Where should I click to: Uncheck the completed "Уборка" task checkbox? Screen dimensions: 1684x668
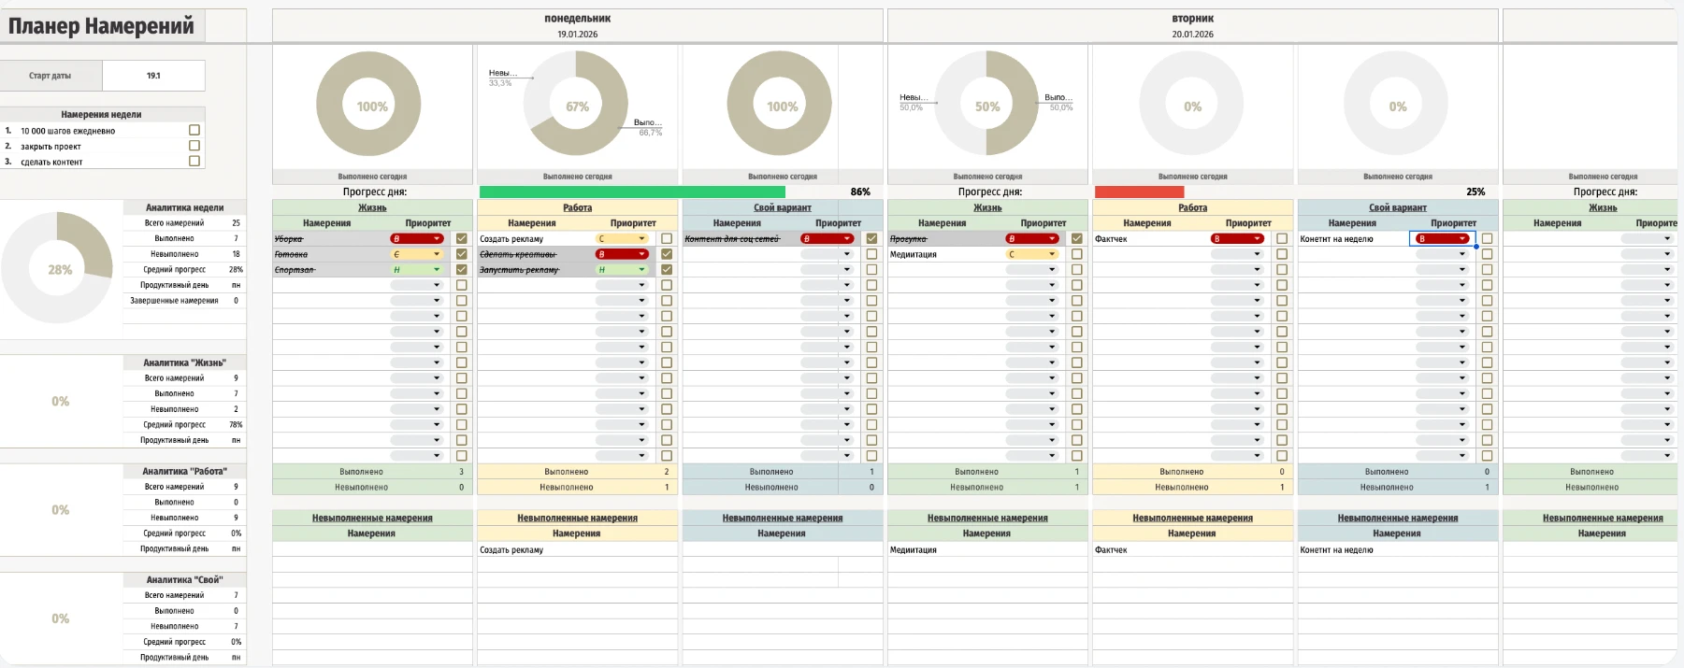pos(461,239)
